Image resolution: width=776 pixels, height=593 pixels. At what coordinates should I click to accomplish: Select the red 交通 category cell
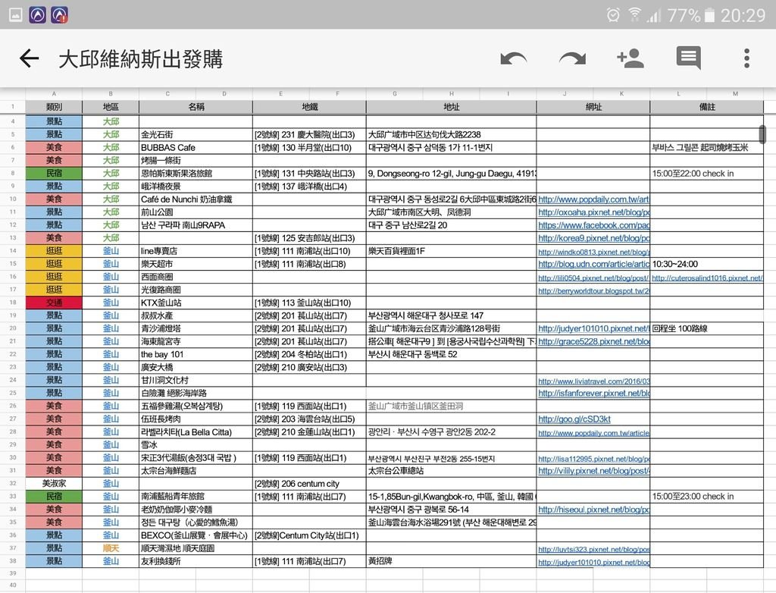(54, 303)
